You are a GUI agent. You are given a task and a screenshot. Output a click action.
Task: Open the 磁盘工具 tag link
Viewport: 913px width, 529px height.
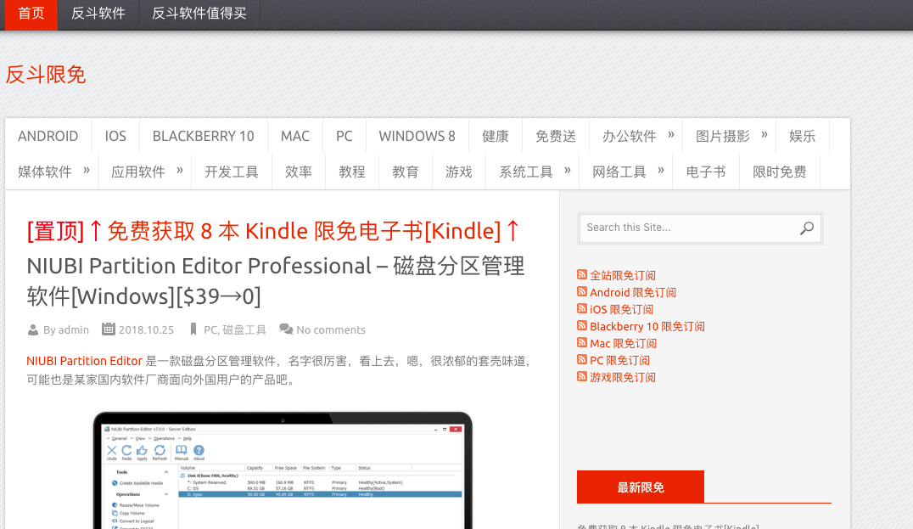coord(244,329)
